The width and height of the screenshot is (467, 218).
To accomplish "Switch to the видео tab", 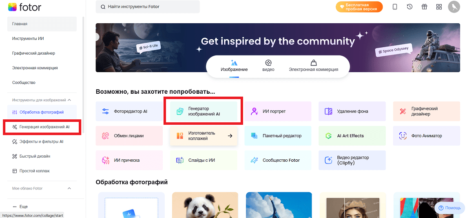I will pos(268,66).
